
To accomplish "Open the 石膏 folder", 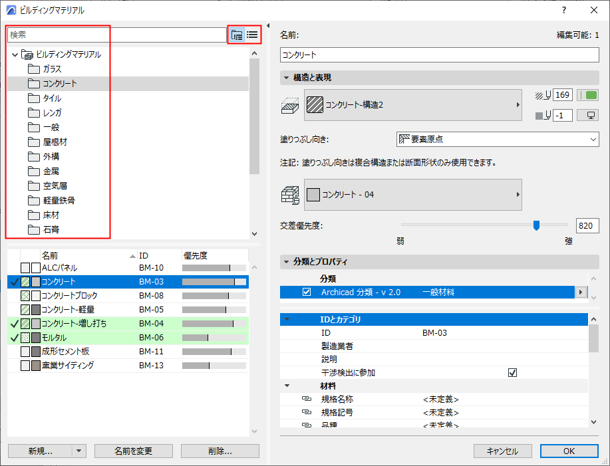I will [x=44, y=230].
